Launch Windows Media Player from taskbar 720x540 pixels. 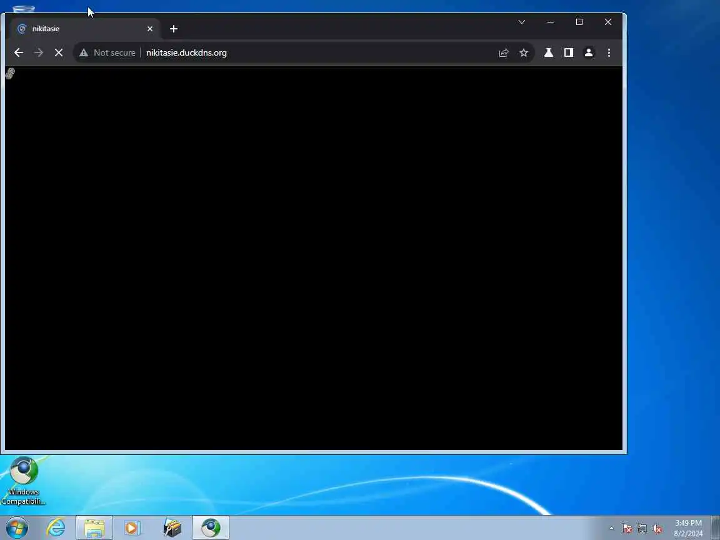tap(132, 527)
